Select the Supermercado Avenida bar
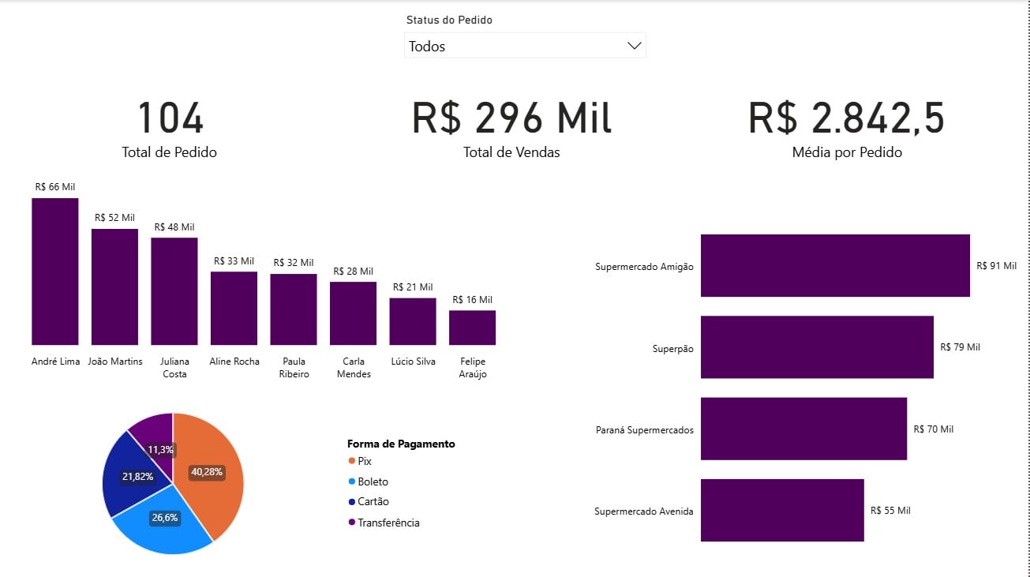 [x=781, y=510]
